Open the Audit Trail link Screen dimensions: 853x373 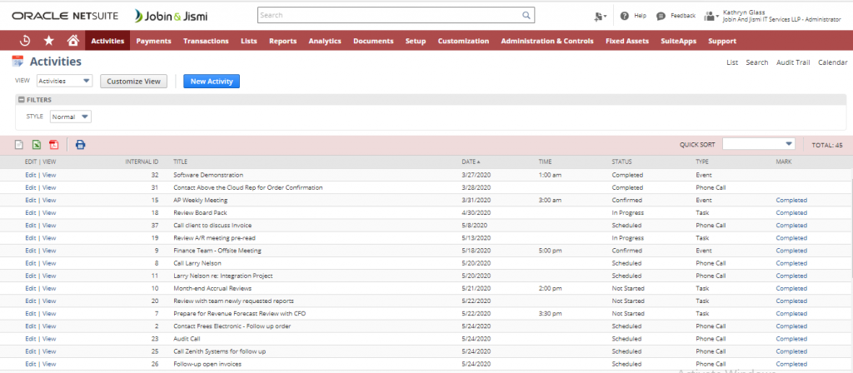click(x=793, y=62)
